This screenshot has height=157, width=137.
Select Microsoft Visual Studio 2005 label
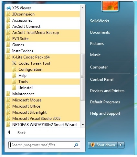tap(36, 119)
